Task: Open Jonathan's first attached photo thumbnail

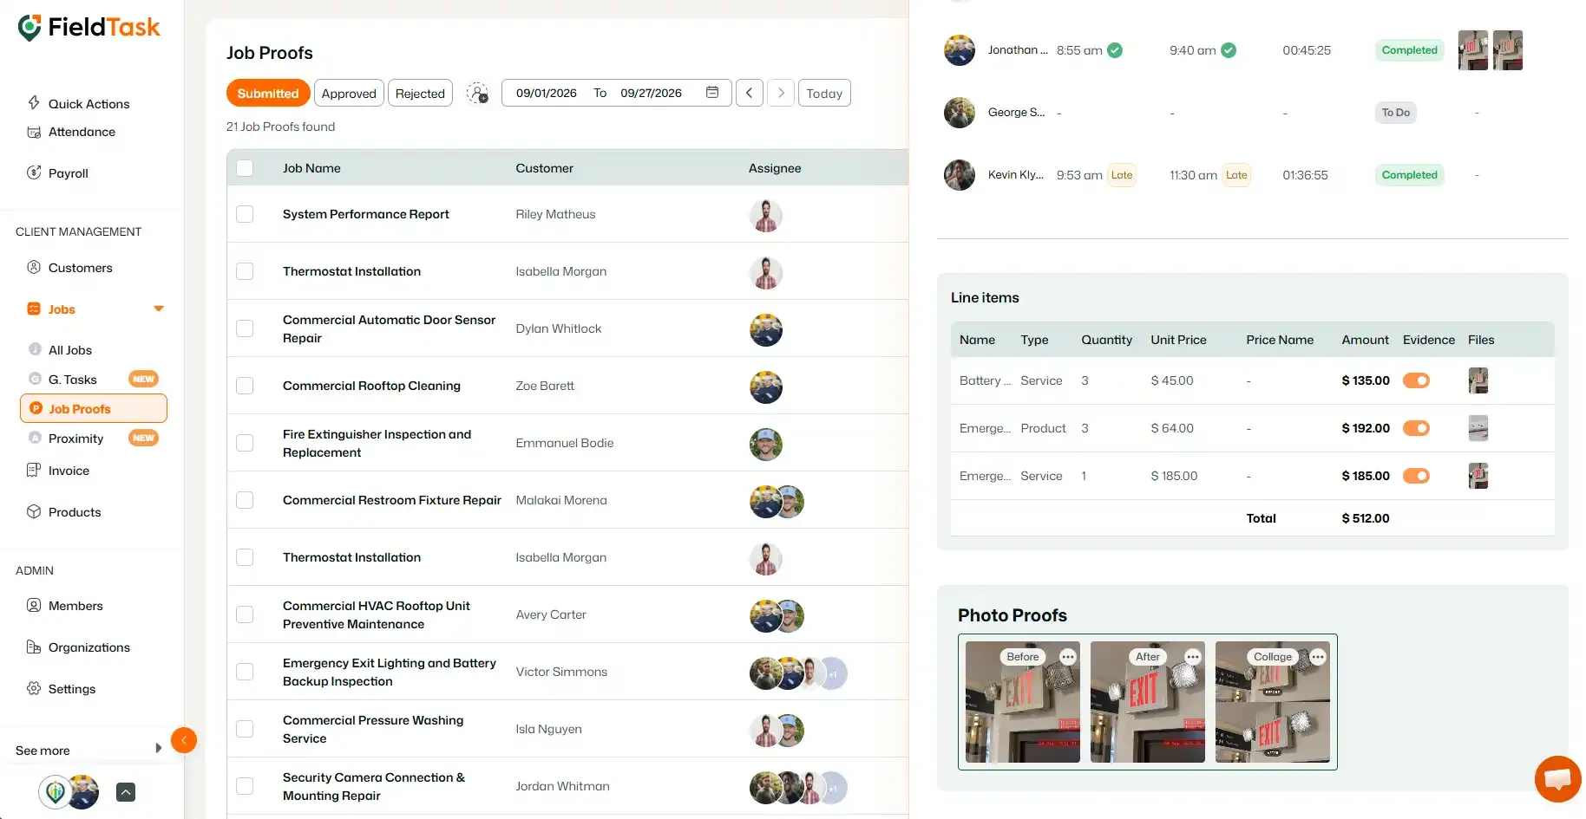Action: click(1473, 50)
